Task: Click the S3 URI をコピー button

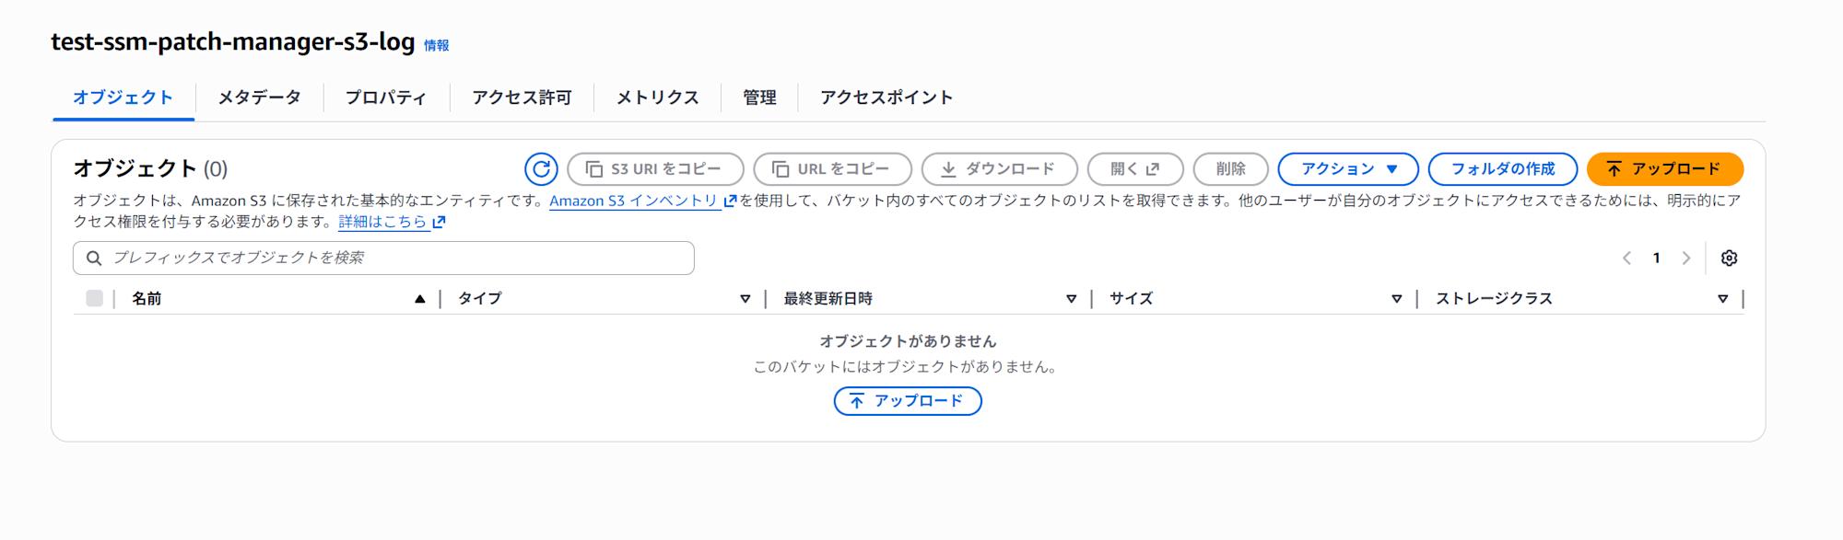Action: (655, 169)
